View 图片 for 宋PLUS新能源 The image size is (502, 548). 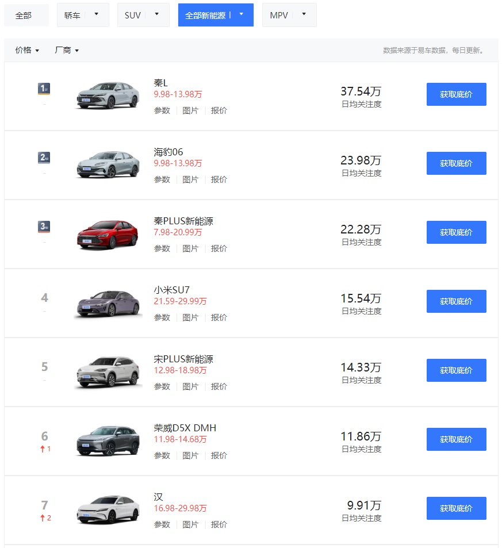point(190,386)
